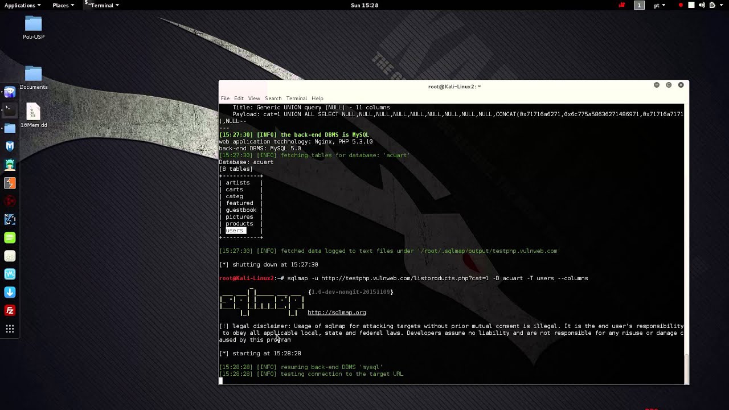Open the Poli-USP desktop folder
The height and width of the screenshot is (410, 729).
(x=34, y=27)
